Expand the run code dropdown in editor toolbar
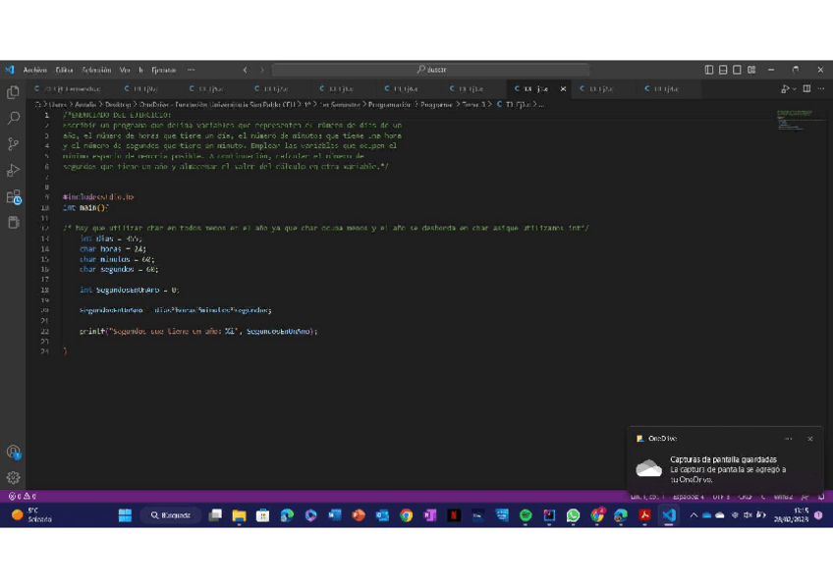The width and height of the screenshot is (833, 588). [793, 89]
